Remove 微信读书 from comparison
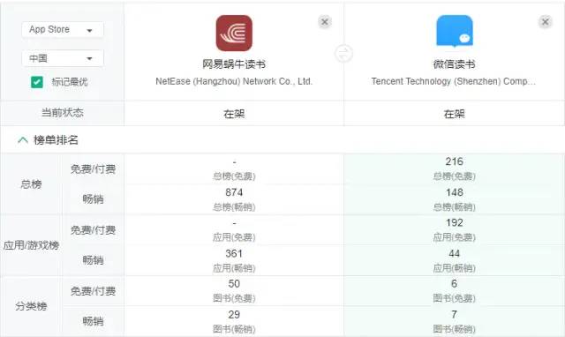The height and width of the screenshot is (337, 565). 546,22
